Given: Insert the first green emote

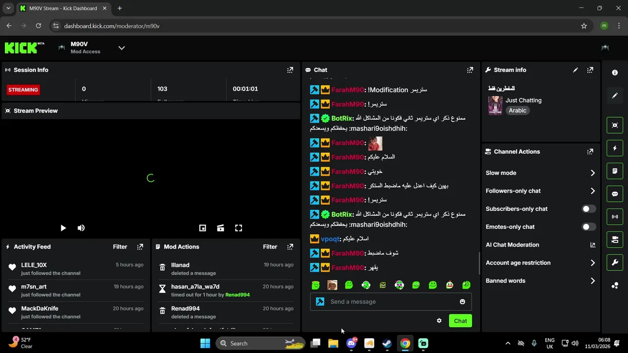Looking at the screenshot, I should (315, 285).
